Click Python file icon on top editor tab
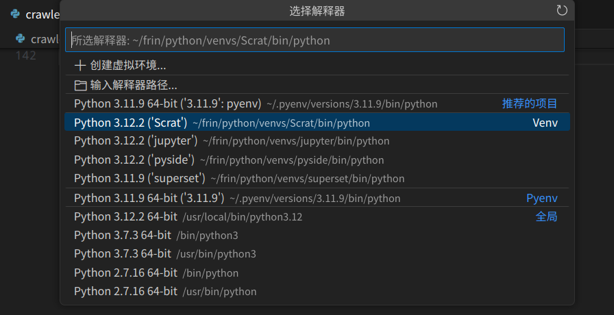 pyautogui.click(x=15, y=14)
